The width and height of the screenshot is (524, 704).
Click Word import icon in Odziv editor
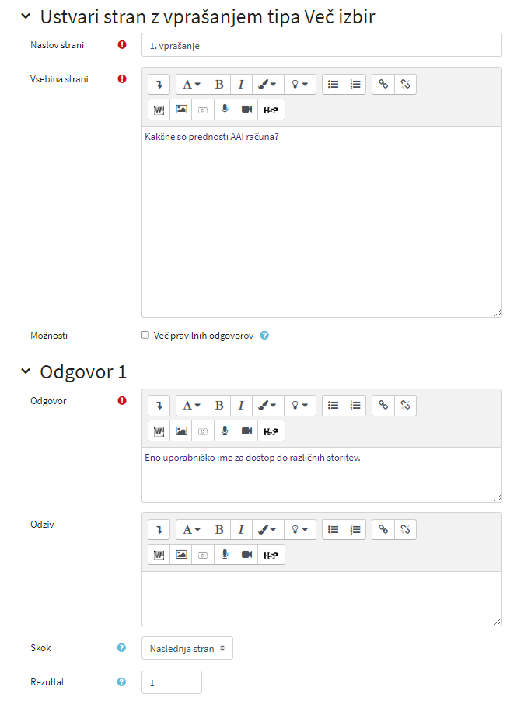click(x=159, y=555)
